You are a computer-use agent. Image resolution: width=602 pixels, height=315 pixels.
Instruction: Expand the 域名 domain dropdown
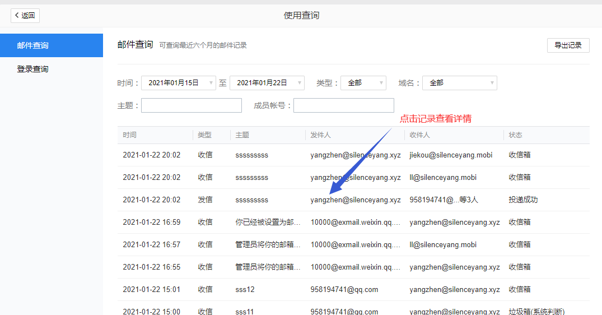click(x=459, y=83)
